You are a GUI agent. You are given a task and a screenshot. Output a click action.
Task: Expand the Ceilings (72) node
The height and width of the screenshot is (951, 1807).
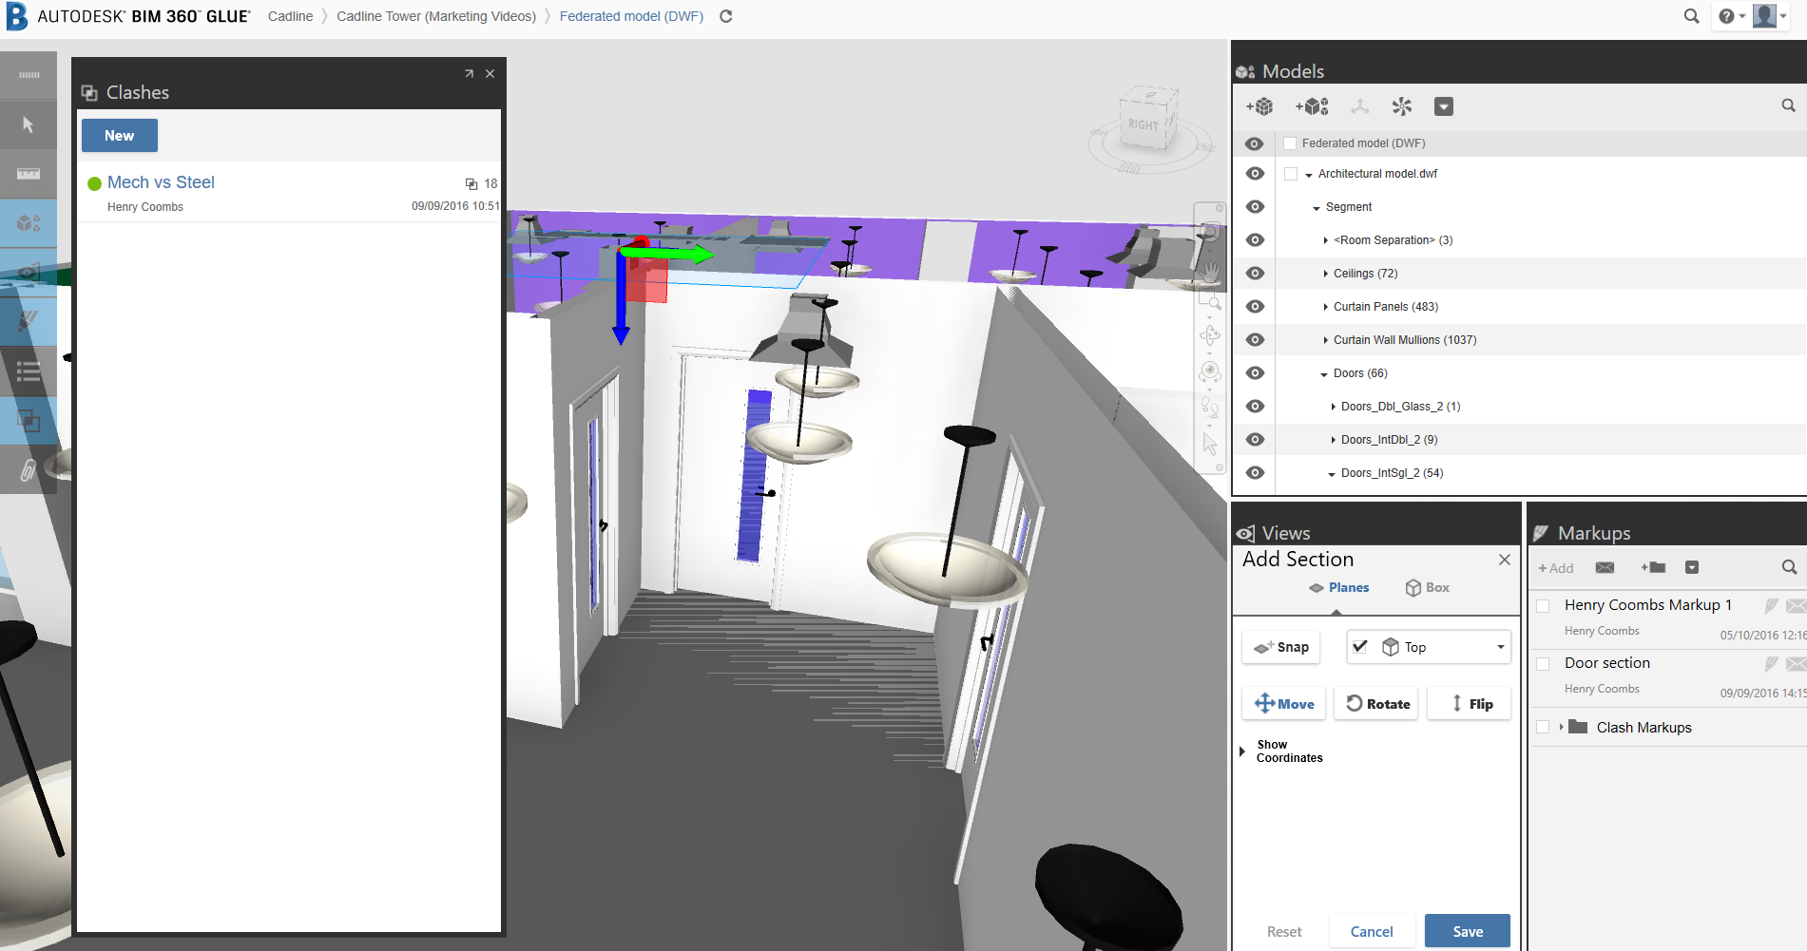(x=1325, y=274)
